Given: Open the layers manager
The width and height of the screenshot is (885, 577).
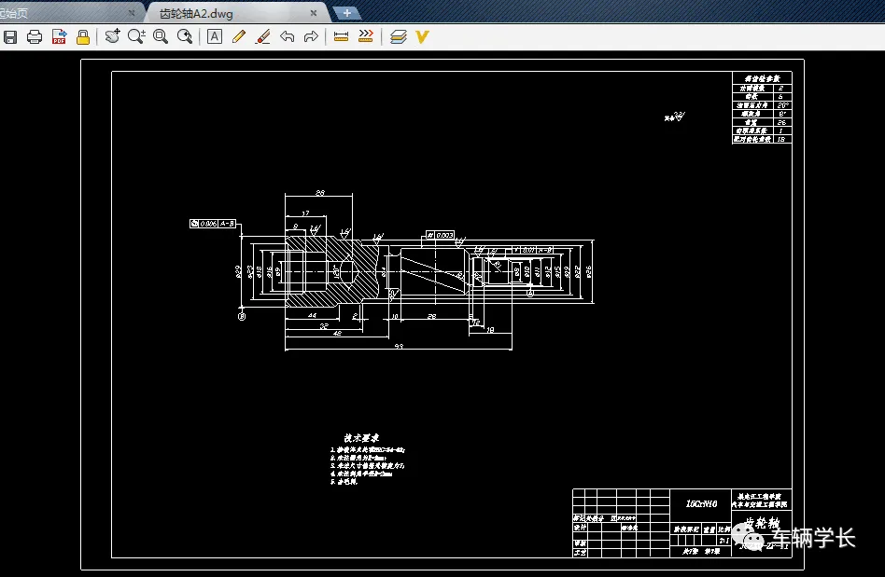Looking at the screenshot, I should click(x=398, y=37).
